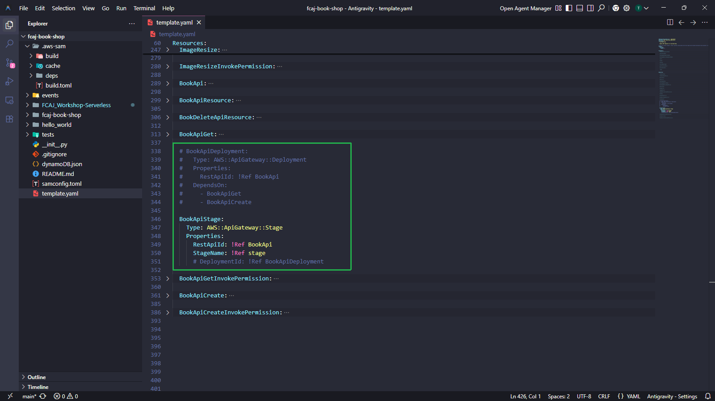Screen dimensions: 715x401
Task: Collapse the fcaj-book-shop root folder
Action: (23, 37)
